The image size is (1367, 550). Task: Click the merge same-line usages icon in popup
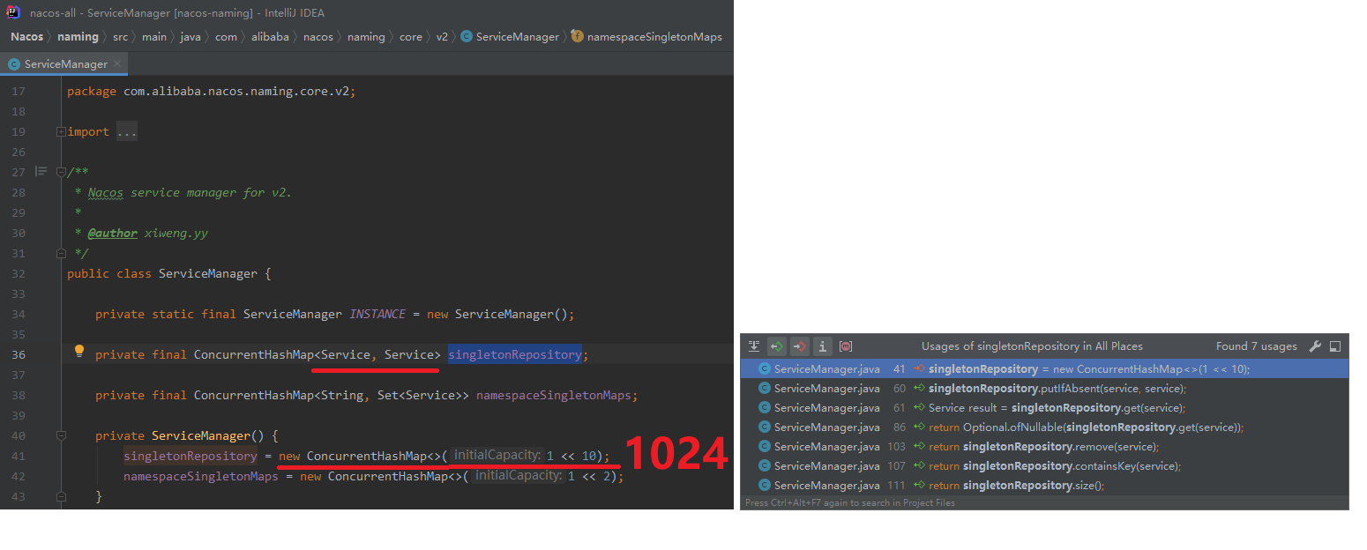point(754,346)
